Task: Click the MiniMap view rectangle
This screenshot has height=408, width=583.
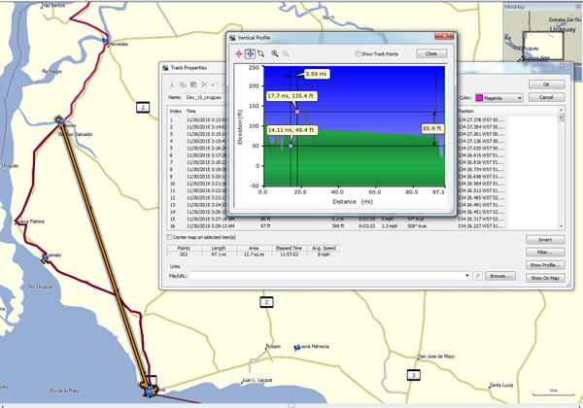Action: tap(543, 46)
